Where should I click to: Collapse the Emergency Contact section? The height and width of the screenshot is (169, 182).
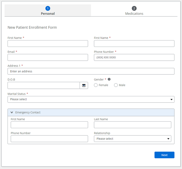pos(12,112)
